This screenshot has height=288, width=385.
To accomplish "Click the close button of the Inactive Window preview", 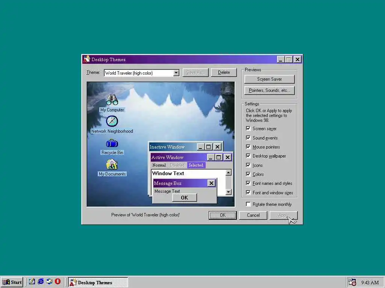I will [217, 147].
